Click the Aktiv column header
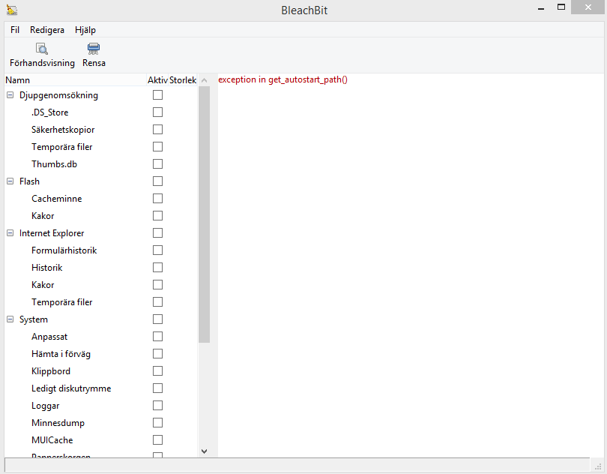This screenshot has width=607, height=474. (x=157, y=79)
